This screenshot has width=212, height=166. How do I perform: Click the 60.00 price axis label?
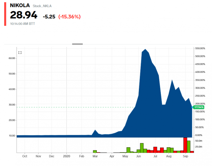(12, 58)
